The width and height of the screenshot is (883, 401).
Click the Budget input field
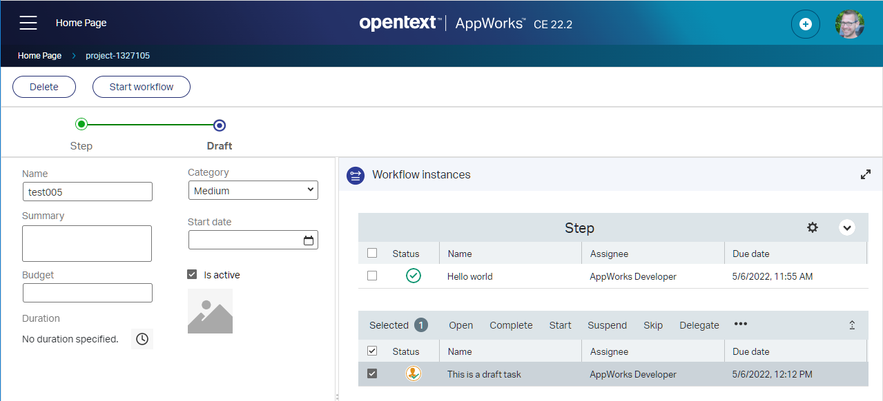click(88, 293)
